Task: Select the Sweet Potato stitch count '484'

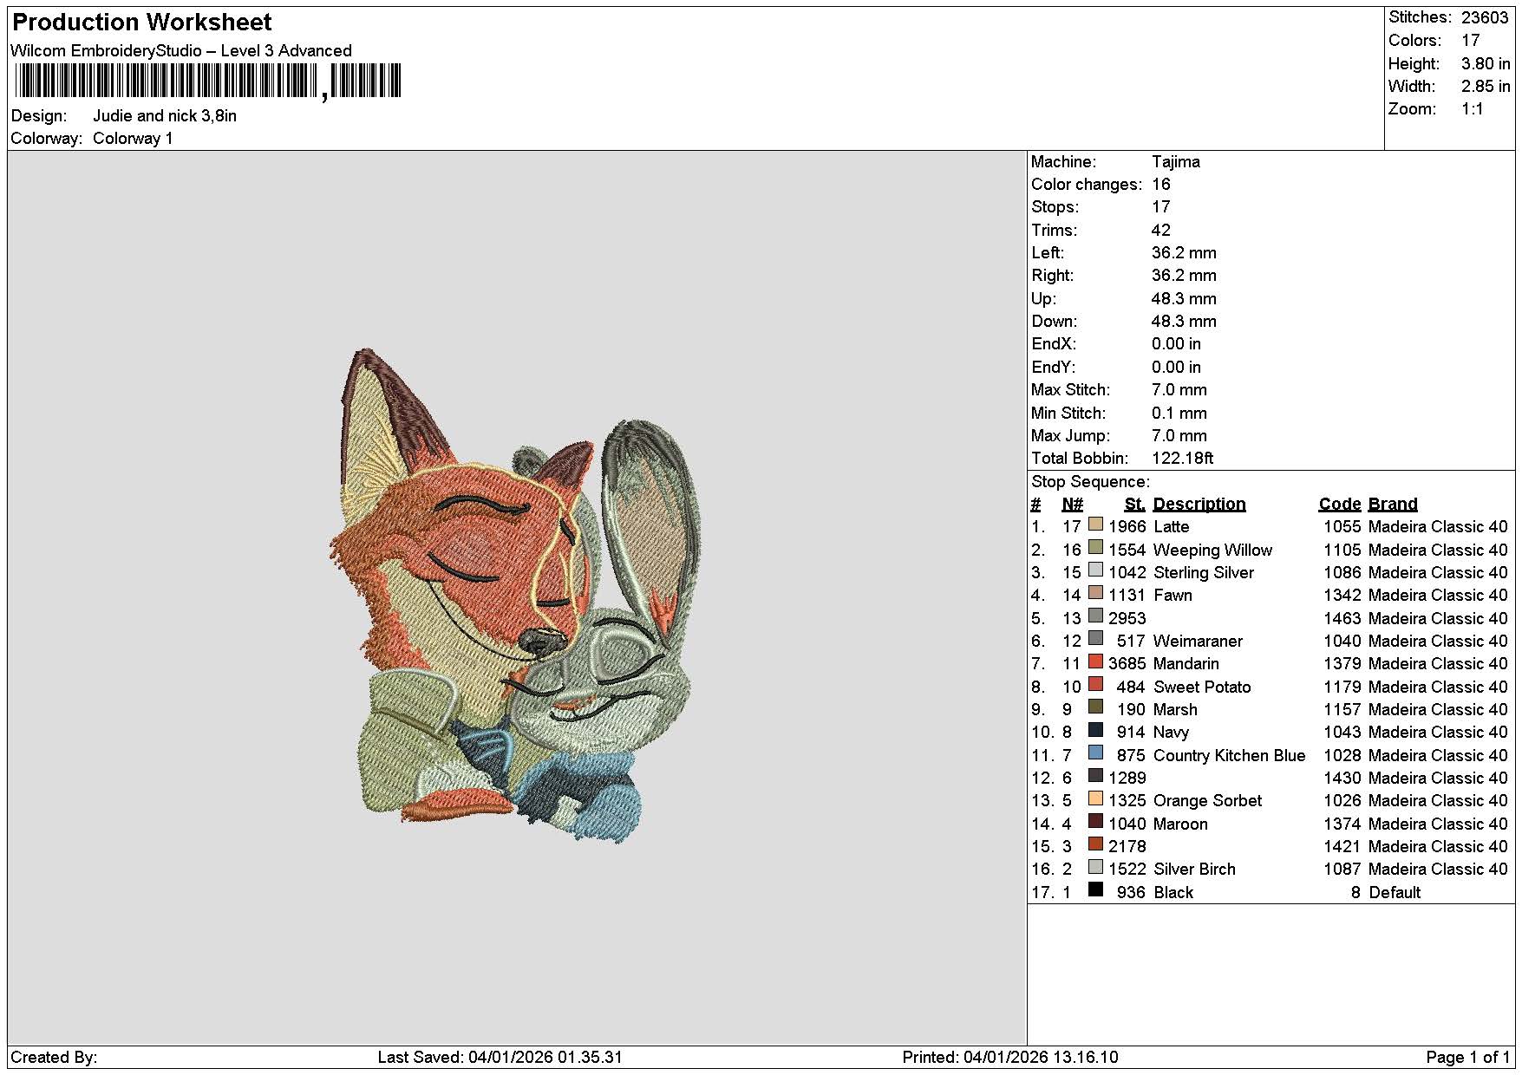Action: (x=1131, y=687)
